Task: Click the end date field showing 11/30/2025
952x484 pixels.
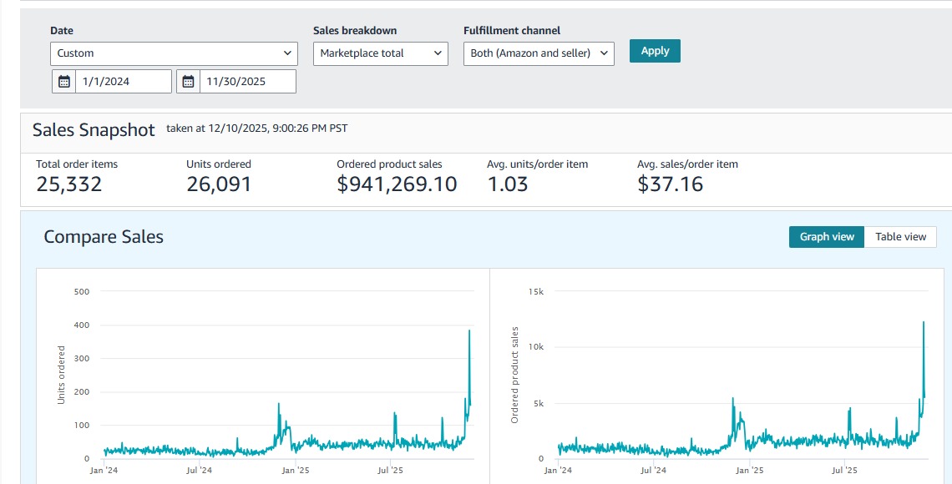Action: click(x=248, y=82)
